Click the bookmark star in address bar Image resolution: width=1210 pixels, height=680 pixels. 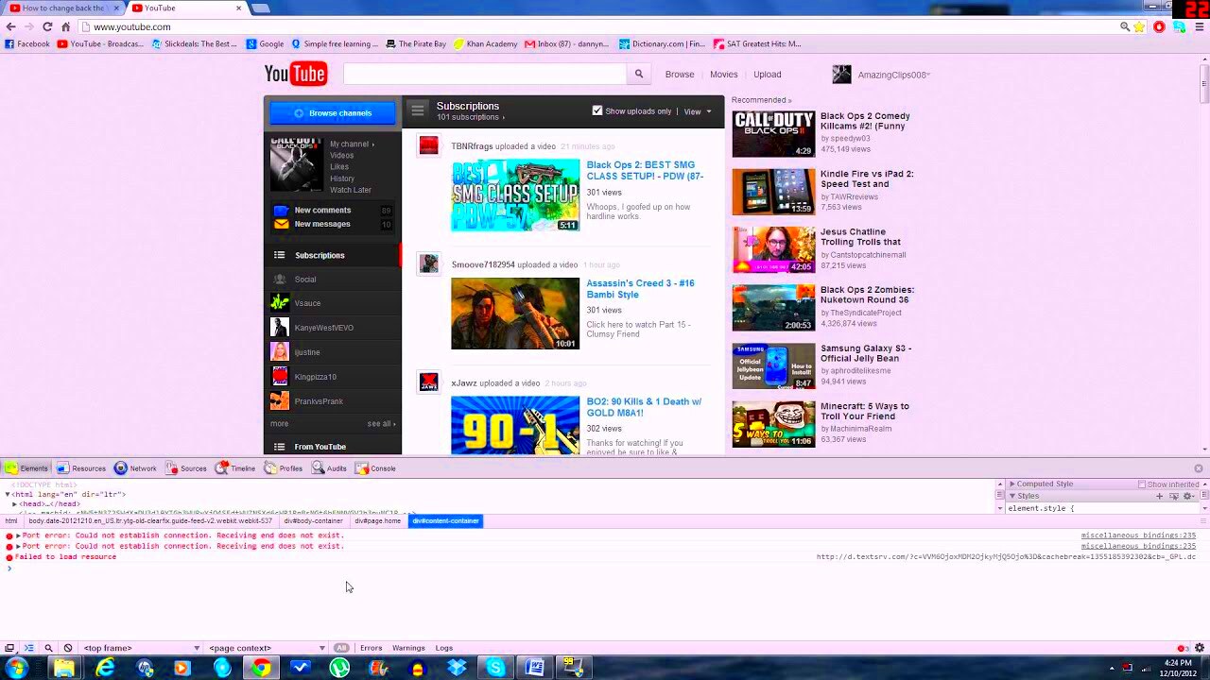(x=1141, y=26)
